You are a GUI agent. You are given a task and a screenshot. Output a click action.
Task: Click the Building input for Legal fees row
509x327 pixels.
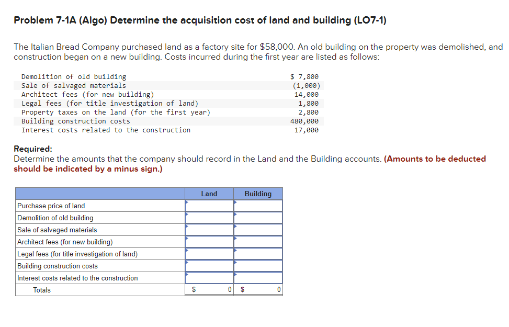259,254
